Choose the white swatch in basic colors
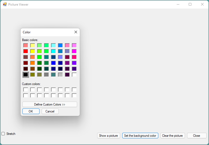209x145 pixels. pos(74,75)
